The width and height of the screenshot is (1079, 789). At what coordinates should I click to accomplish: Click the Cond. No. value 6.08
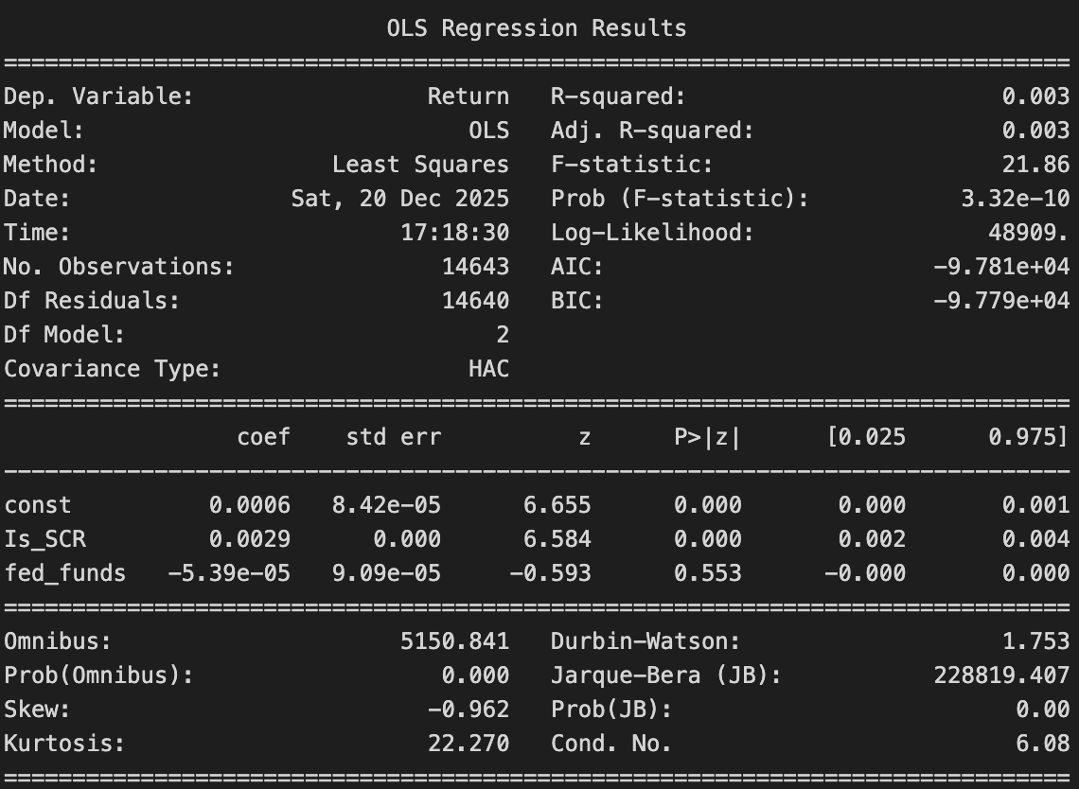click(x=1042, y=744)
